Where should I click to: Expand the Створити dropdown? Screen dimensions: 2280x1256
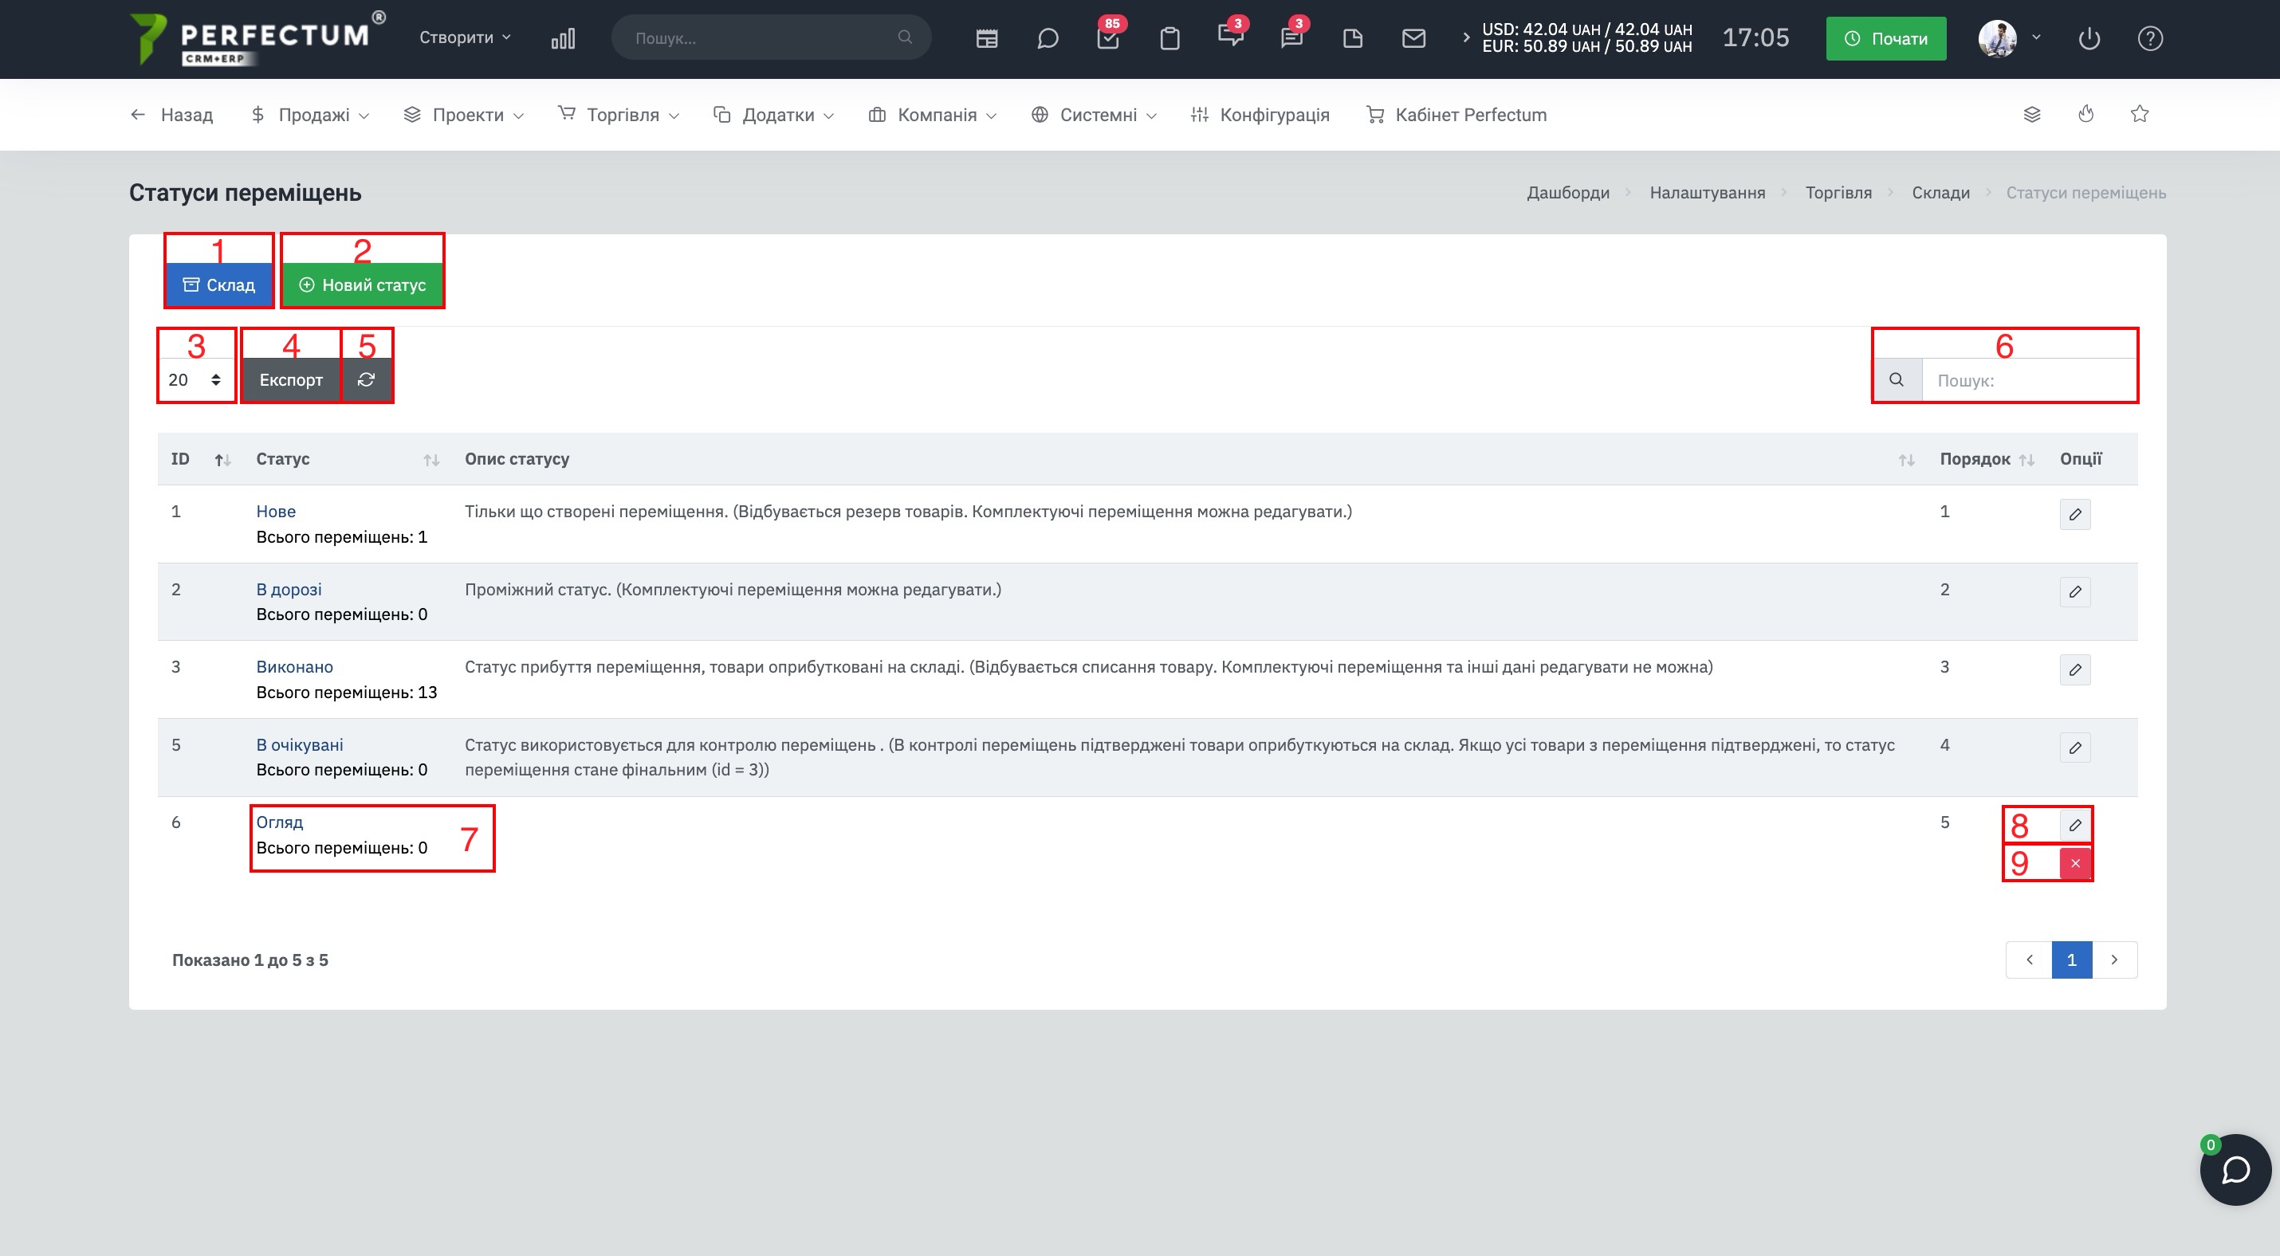[465, 37]
